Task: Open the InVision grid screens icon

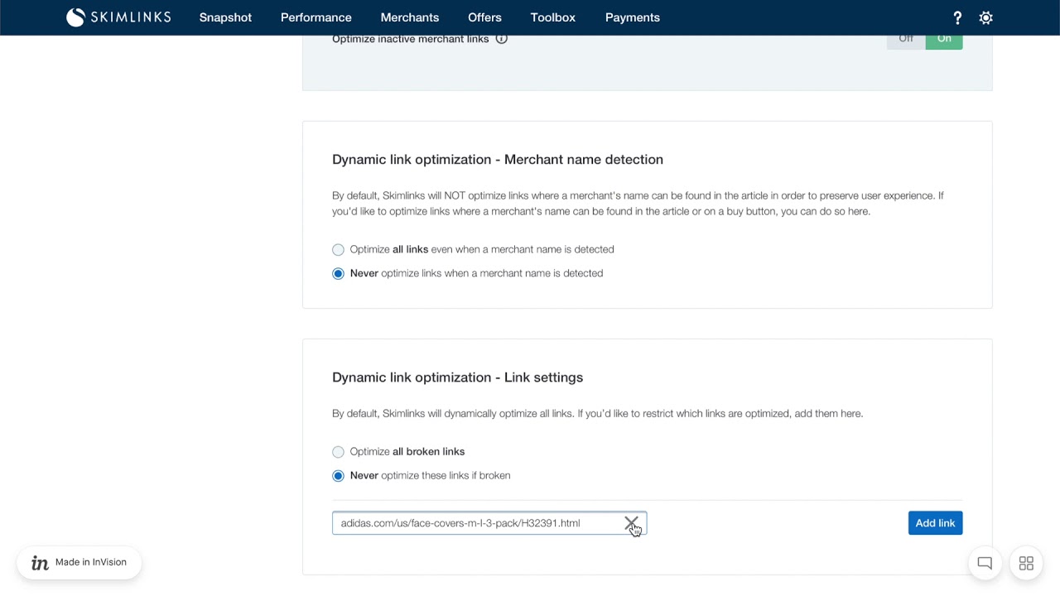Action: [x=1026, y=563]
